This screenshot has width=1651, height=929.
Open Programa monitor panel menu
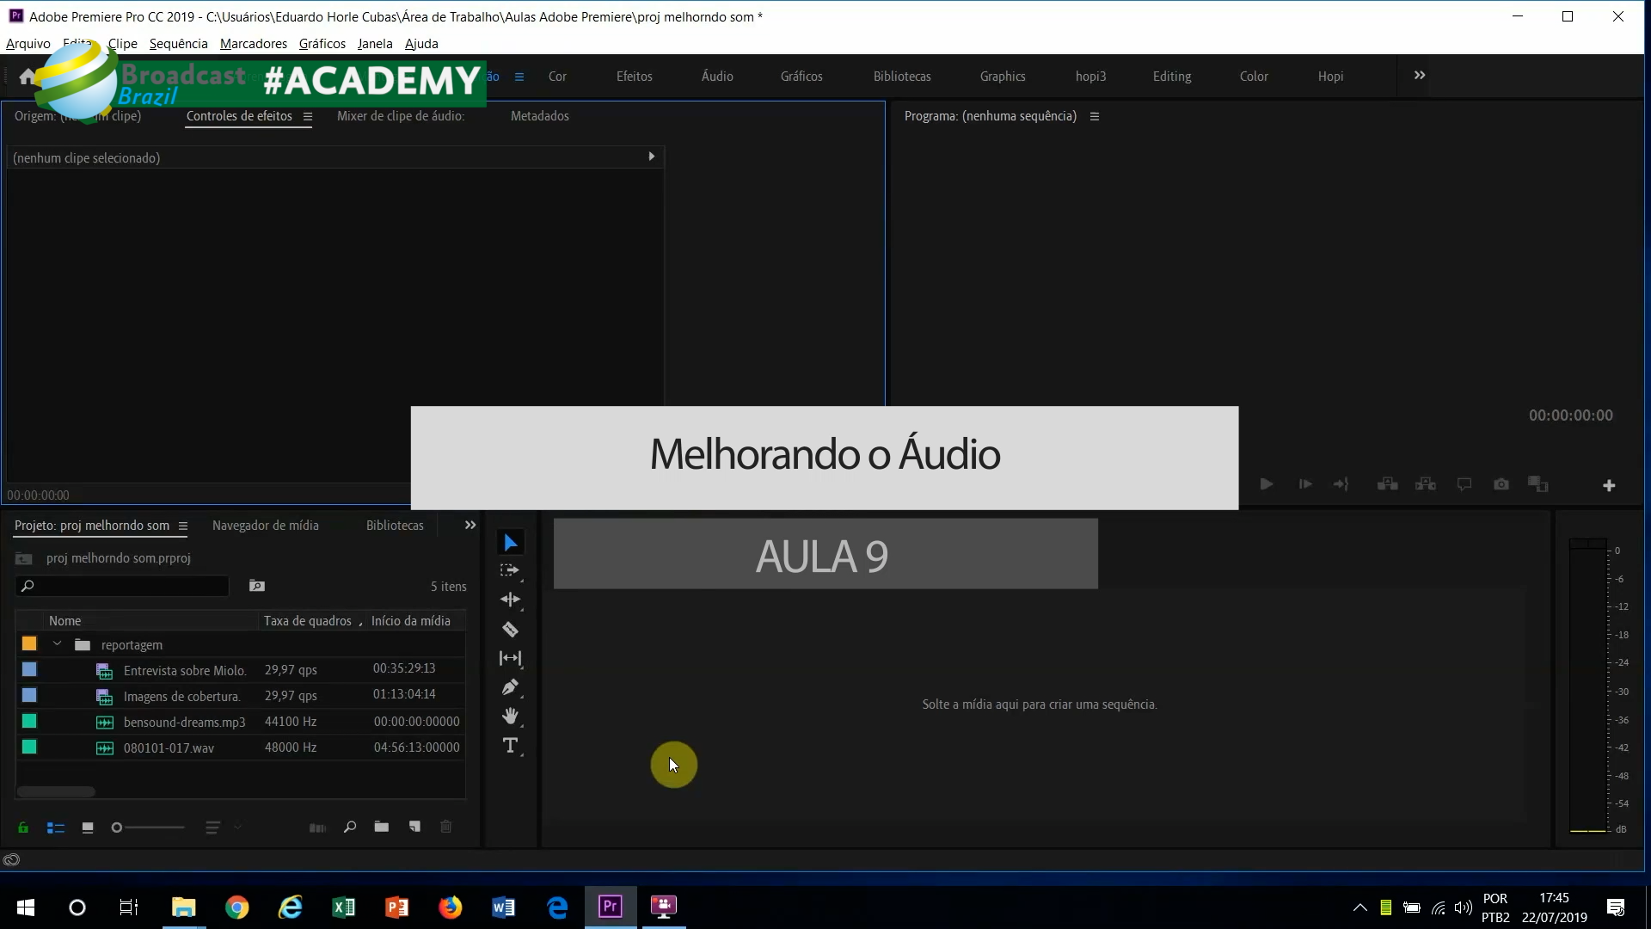(x=1095, y=116)
